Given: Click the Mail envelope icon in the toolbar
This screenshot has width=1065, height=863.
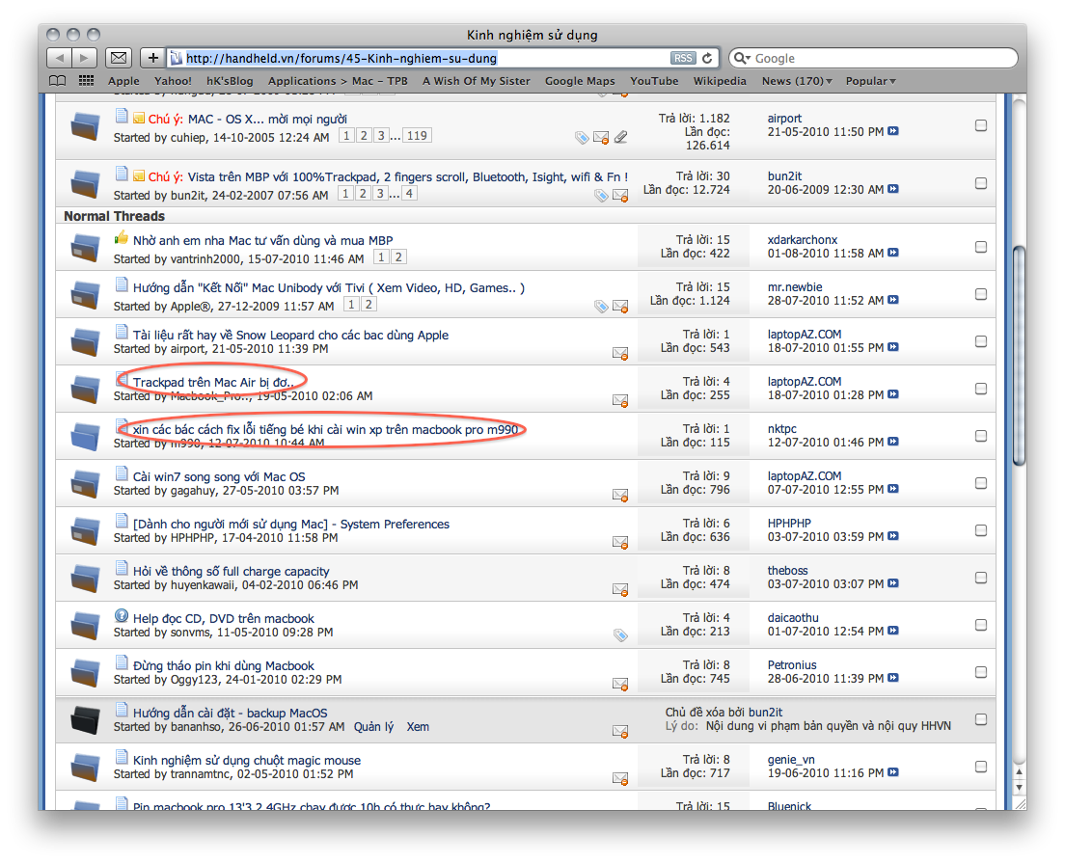Looking at the screenshot, I should 118,57.
